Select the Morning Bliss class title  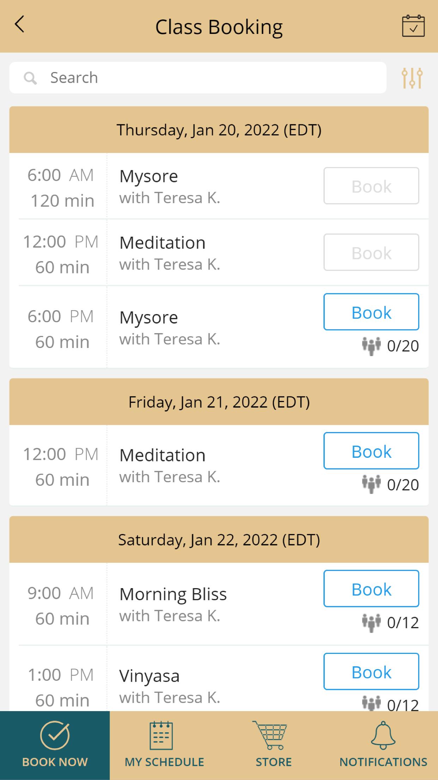pyautogui.click(x=173, y=594)
